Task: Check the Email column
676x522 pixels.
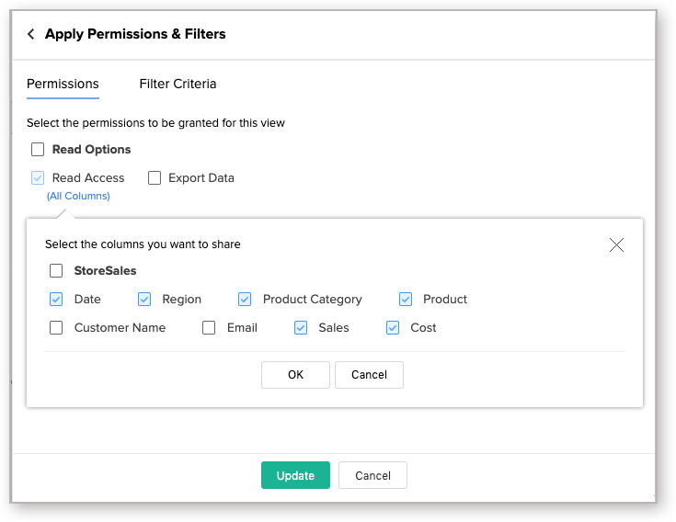Action: click(x=209, y=328)
